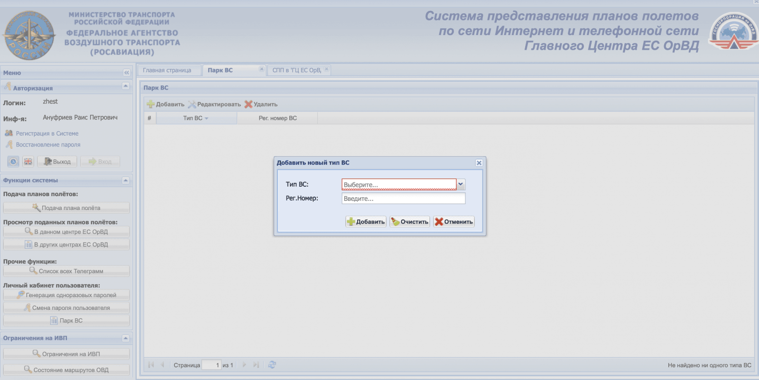
Task: Click the Вход button
Action: tap(100, 162)
